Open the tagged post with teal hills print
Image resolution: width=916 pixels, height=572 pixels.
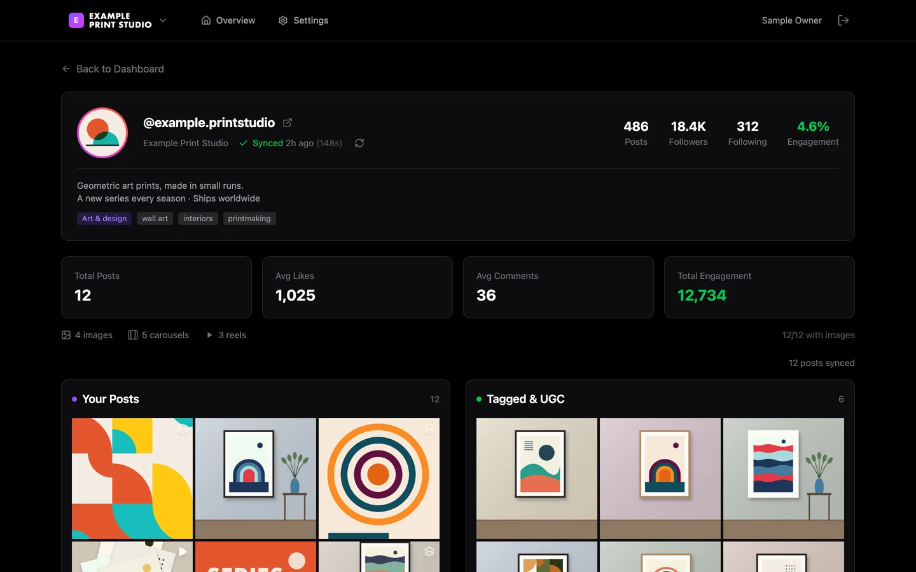537,479
